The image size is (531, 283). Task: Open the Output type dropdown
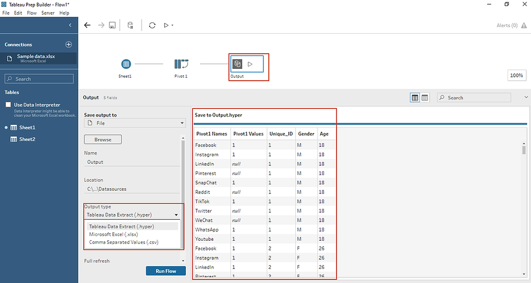click(132, 215)
